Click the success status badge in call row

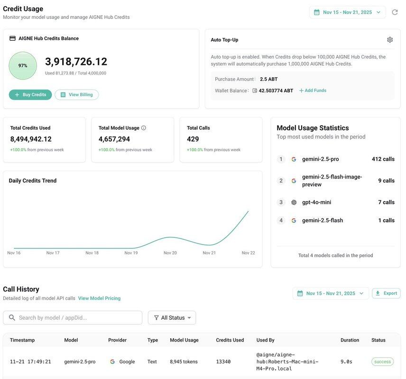click(382, 361)
